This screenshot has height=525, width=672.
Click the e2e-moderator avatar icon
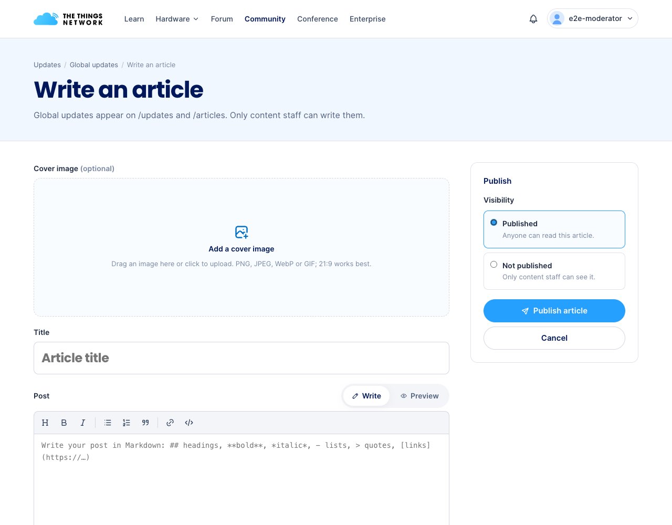(x=557, y=18)
